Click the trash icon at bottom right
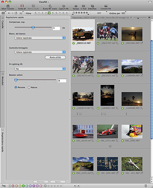This screenshot has height=188, width=153. coord(146,186)
